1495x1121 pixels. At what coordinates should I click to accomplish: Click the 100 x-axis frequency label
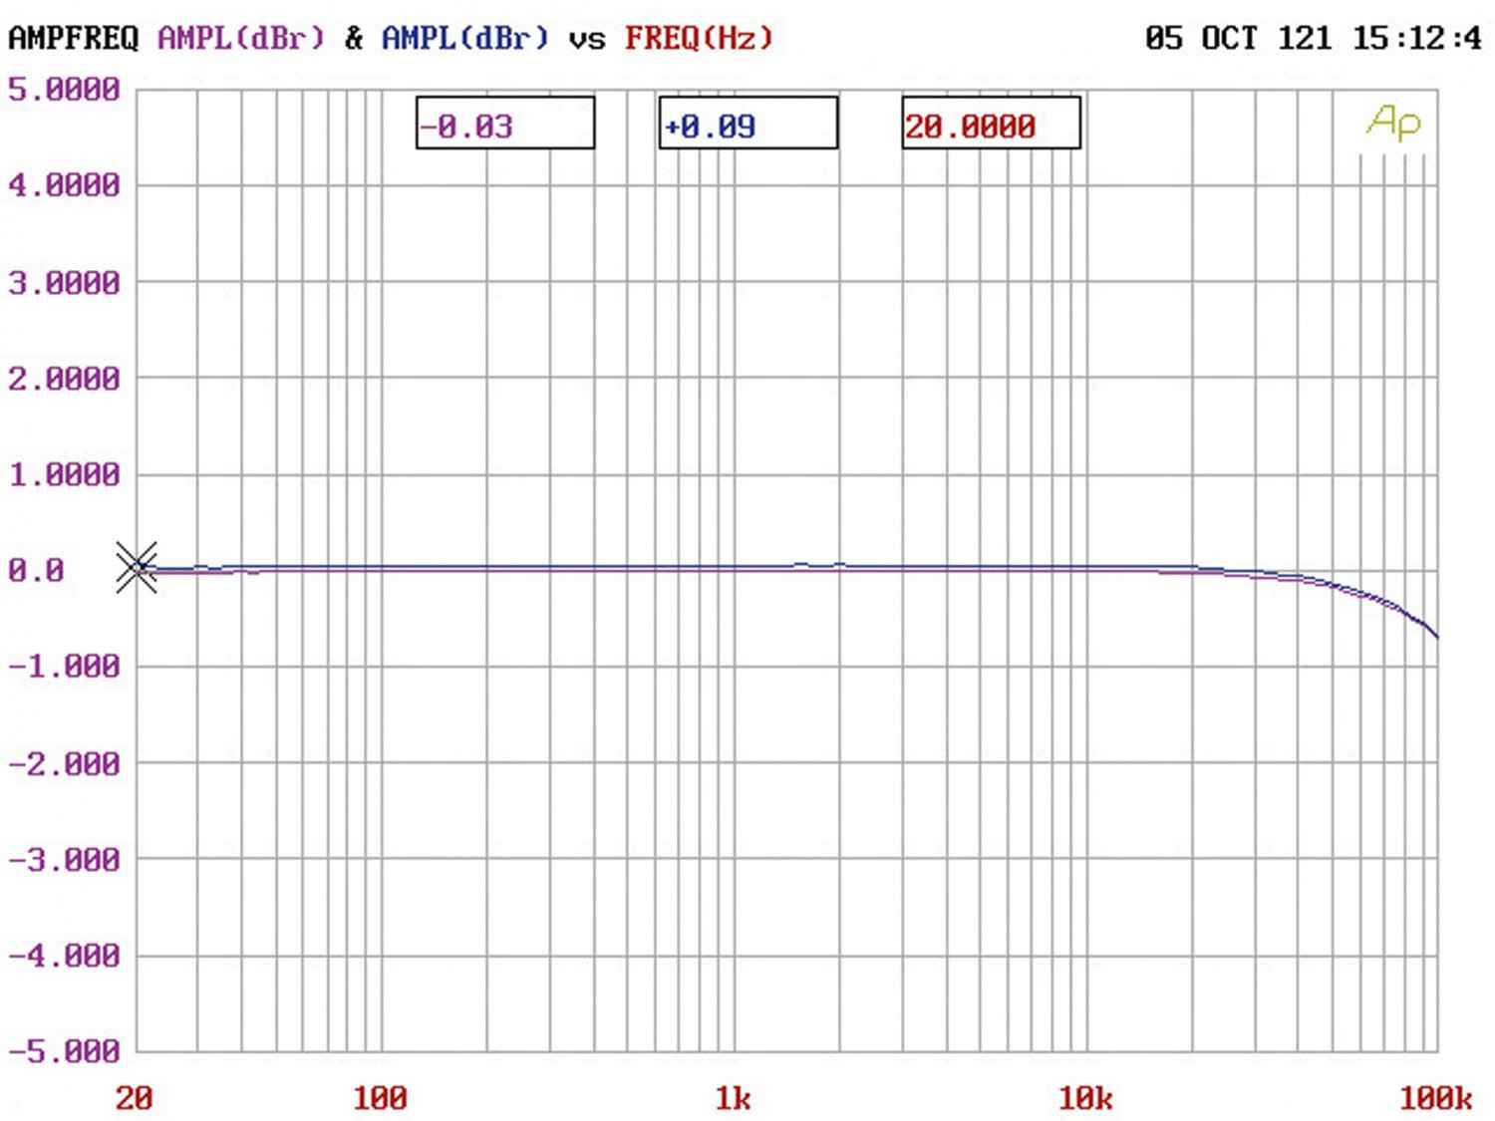coord(380,1098)
